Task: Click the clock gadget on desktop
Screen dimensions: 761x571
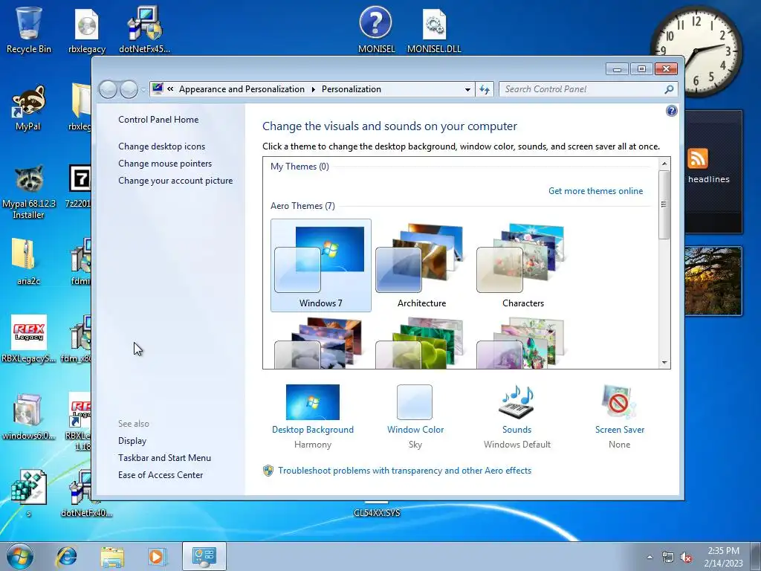Action: pos(696,51)
